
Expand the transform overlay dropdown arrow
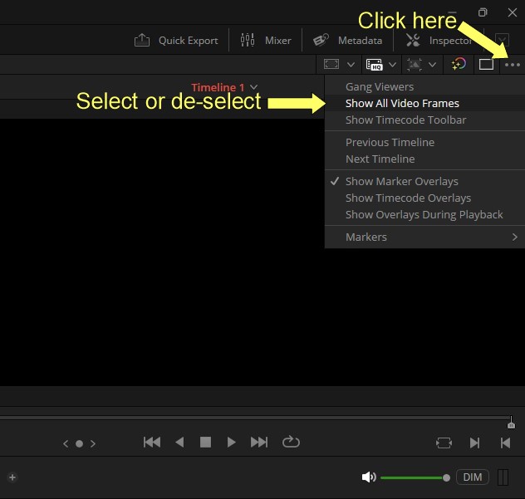pyautogui.click(x=432, y=64)
